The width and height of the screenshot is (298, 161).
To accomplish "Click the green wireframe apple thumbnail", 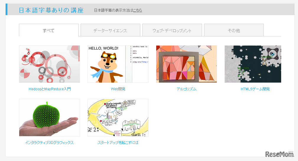I will [x=49, y=117].
